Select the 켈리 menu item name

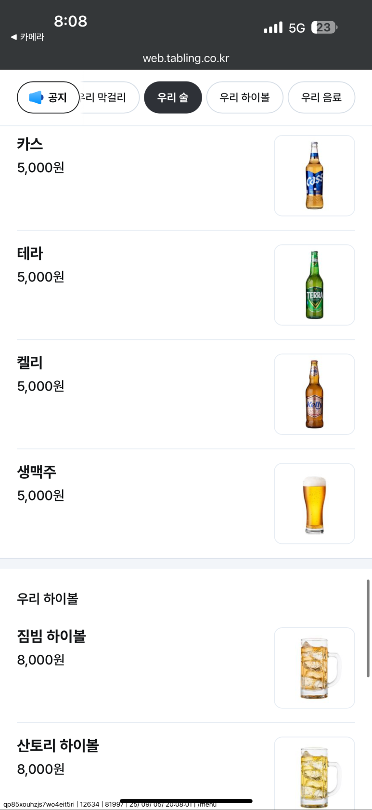(30, 363)
